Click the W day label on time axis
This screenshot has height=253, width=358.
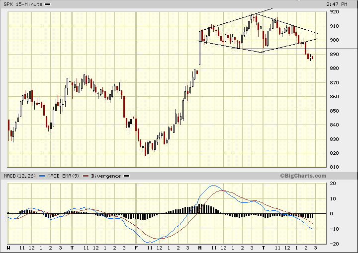8,248
